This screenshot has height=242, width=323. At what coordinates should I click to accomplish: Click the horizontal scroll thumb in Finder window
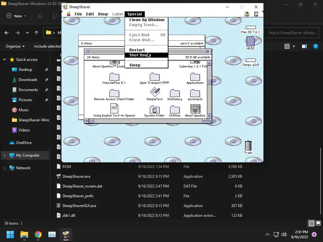click(91, 121)
